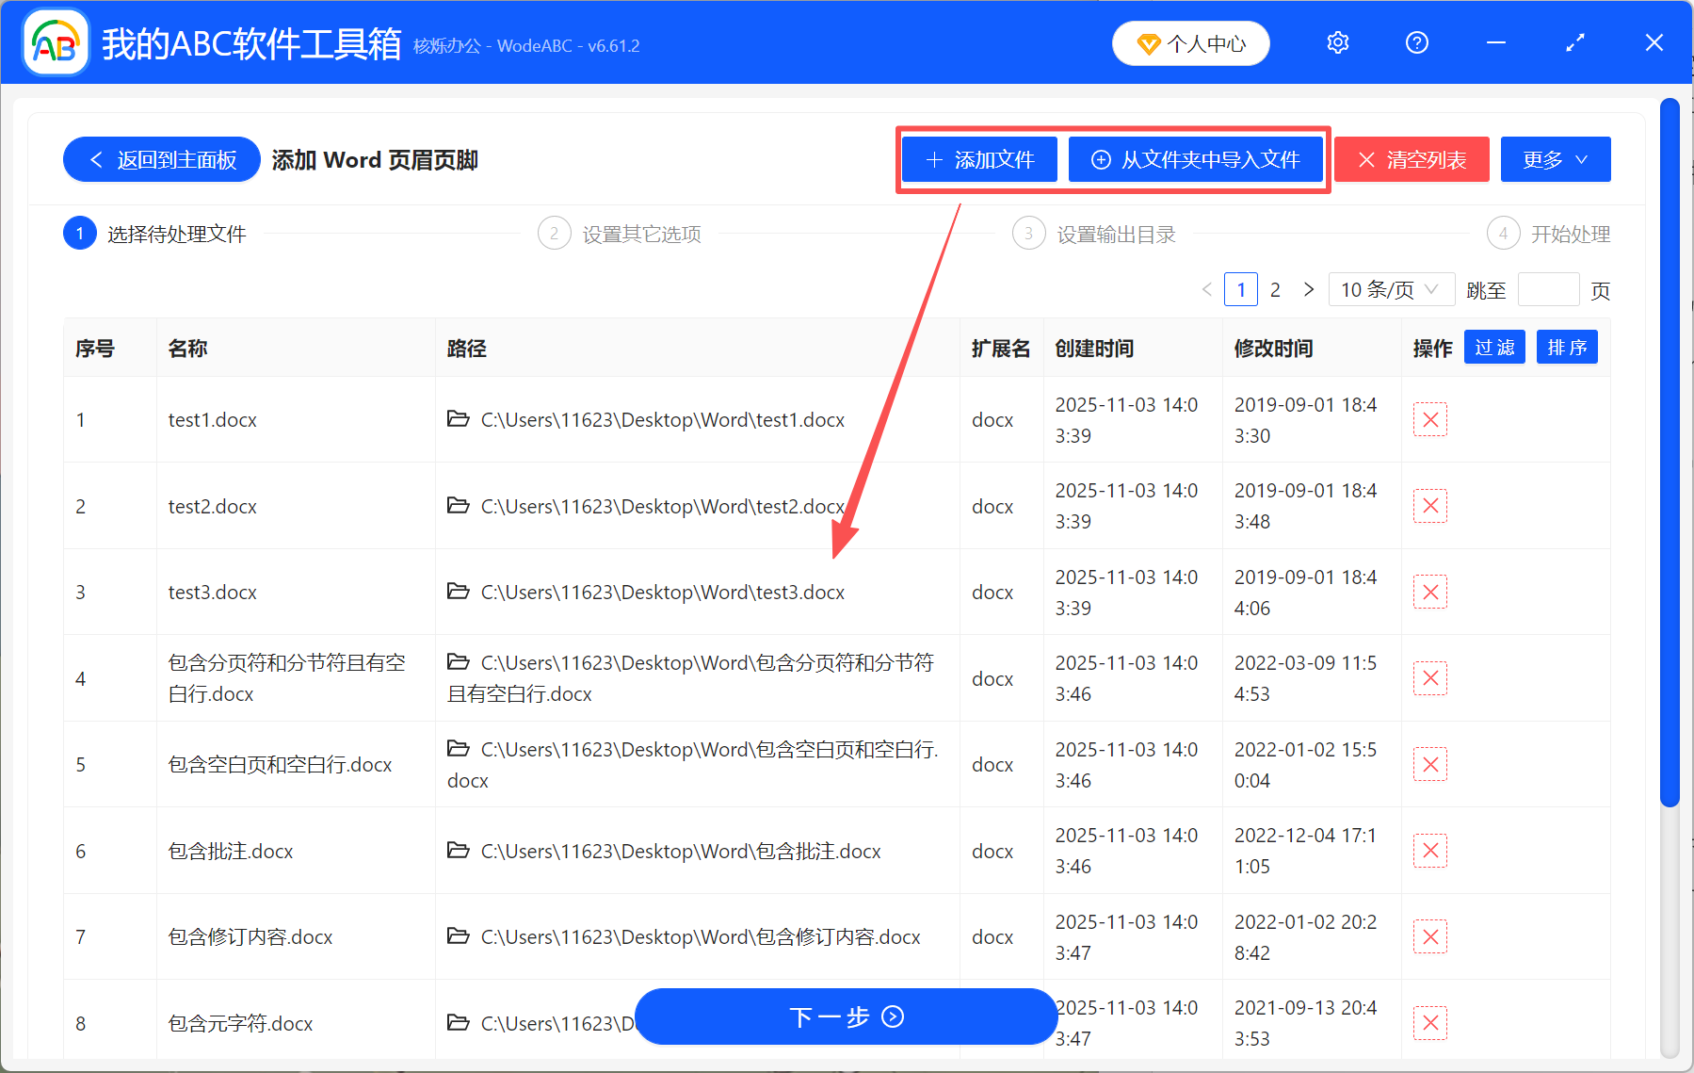Click the folder icon beside 包含批注.docx path
Screen dimensions: 1694x1073
[459, 851]
